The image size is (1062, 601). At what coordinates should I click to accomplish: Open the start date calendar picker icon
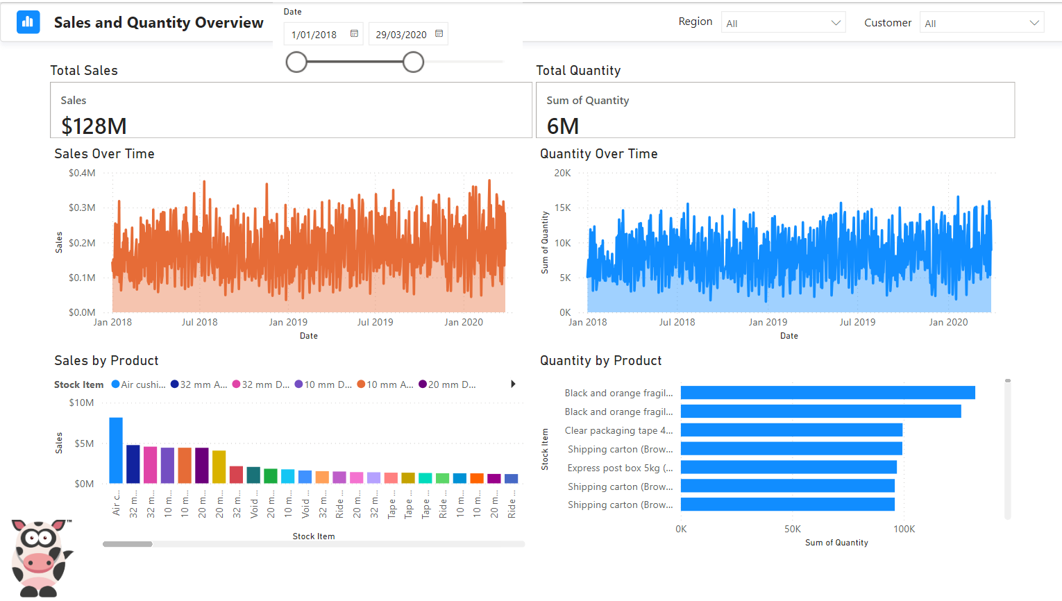pyautogui.click(x=354, y=34)
